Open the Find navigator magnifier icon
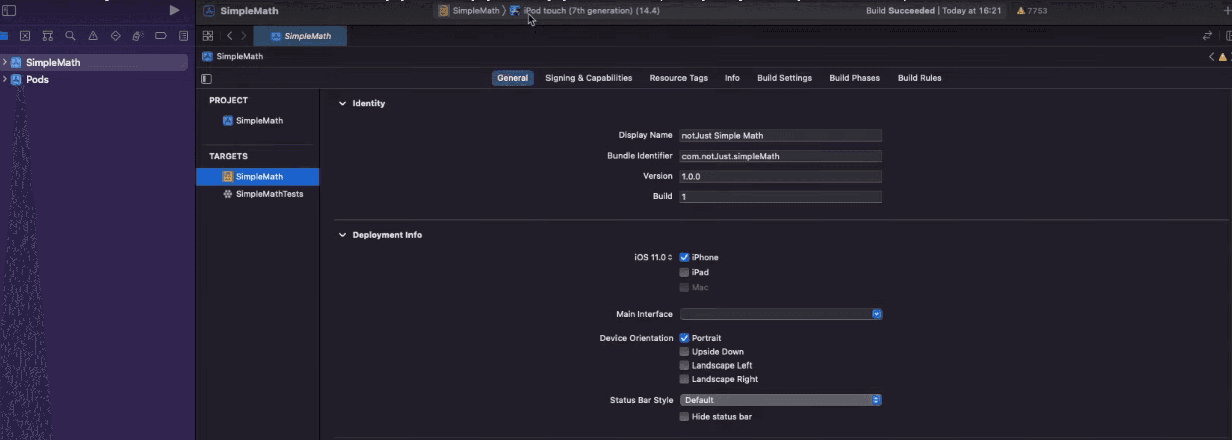This screenshot has width=1232, height=440. point(70,36)
